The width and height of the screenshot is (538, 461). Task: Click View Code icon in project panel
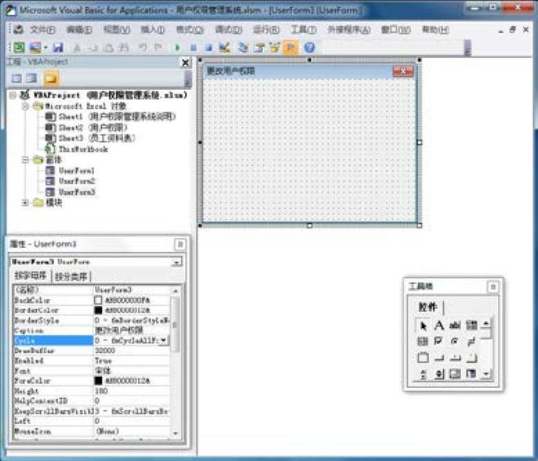tap(17, 78)
